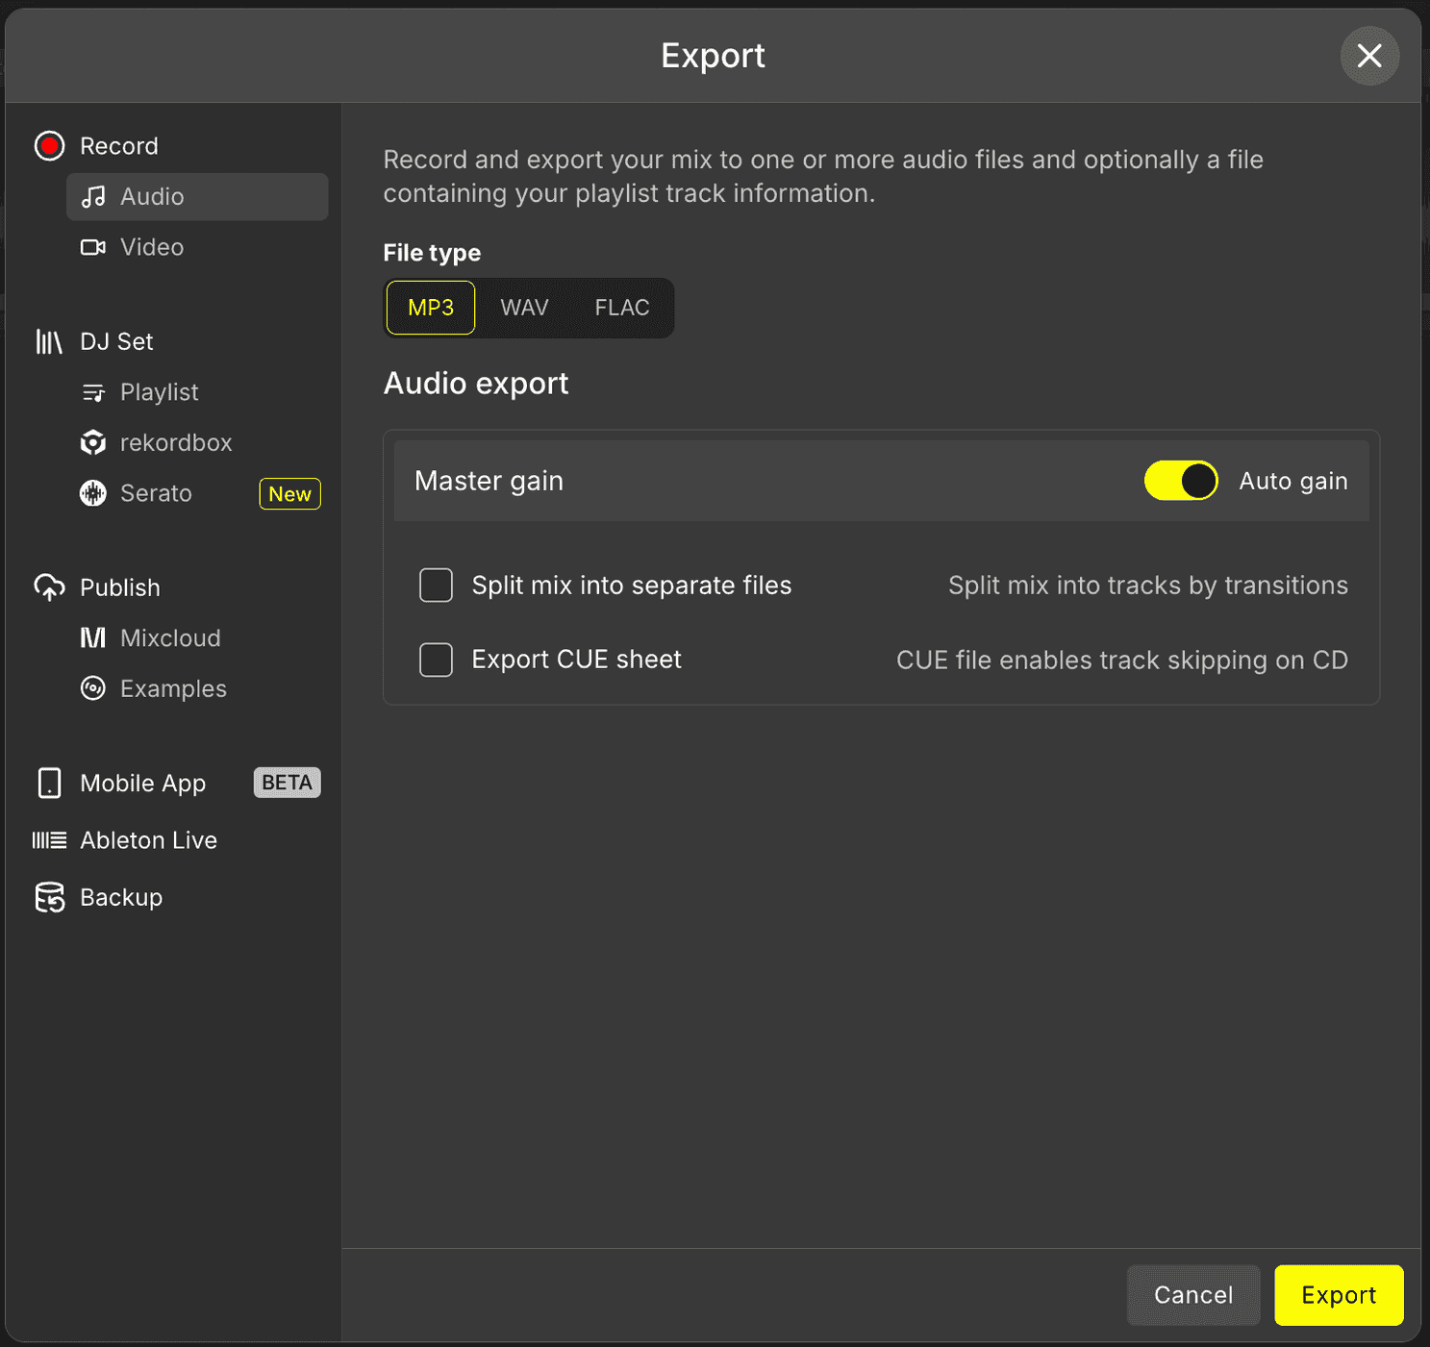Image resolution: width=1430 pixels, height=1347 pixels.
Task: Click the Examples disc icon
Action: 92,688
